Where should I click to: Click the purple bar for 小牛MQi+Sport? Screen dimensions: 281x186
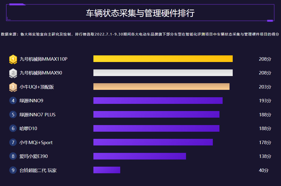pyautogui.click(x=153, y=142)
